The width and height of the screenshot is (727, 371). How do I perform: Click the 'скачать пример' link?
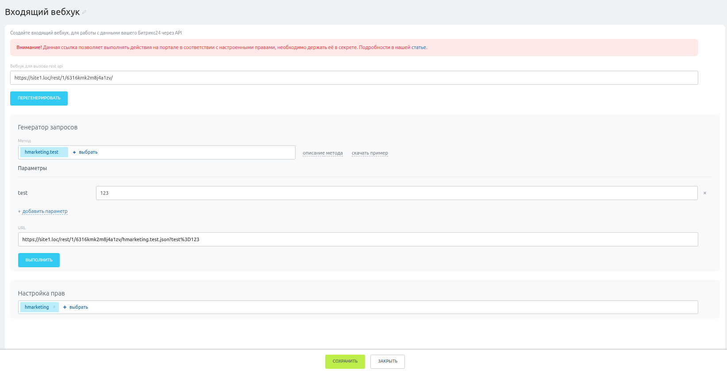coord(369,153)
